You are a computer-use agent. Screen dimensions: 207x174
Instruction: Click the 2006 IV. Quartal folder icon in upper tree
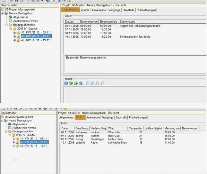point(14,28)
